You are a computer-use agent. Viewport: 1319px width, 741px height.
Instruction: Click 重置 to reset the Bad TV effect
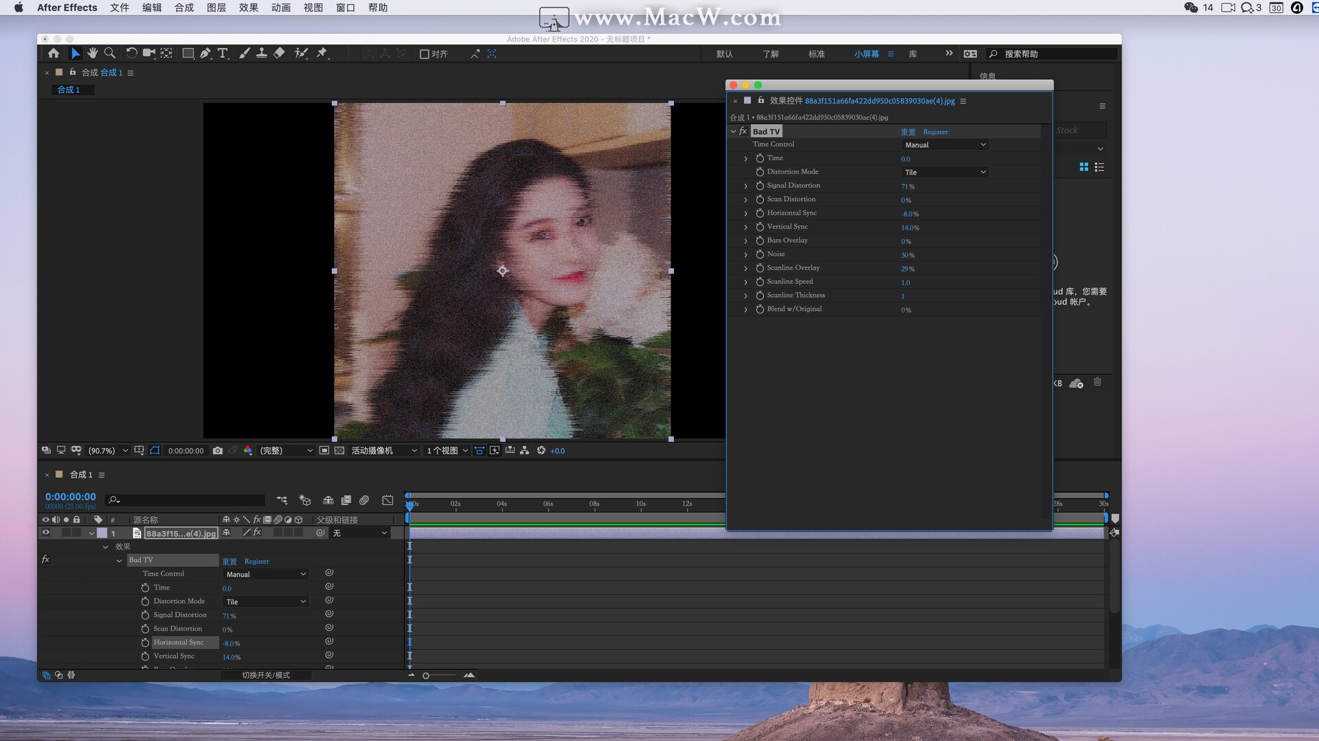pos(908,131)
